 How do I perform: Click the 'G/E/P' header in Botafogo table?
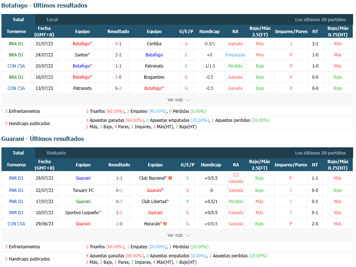point(186,31)
